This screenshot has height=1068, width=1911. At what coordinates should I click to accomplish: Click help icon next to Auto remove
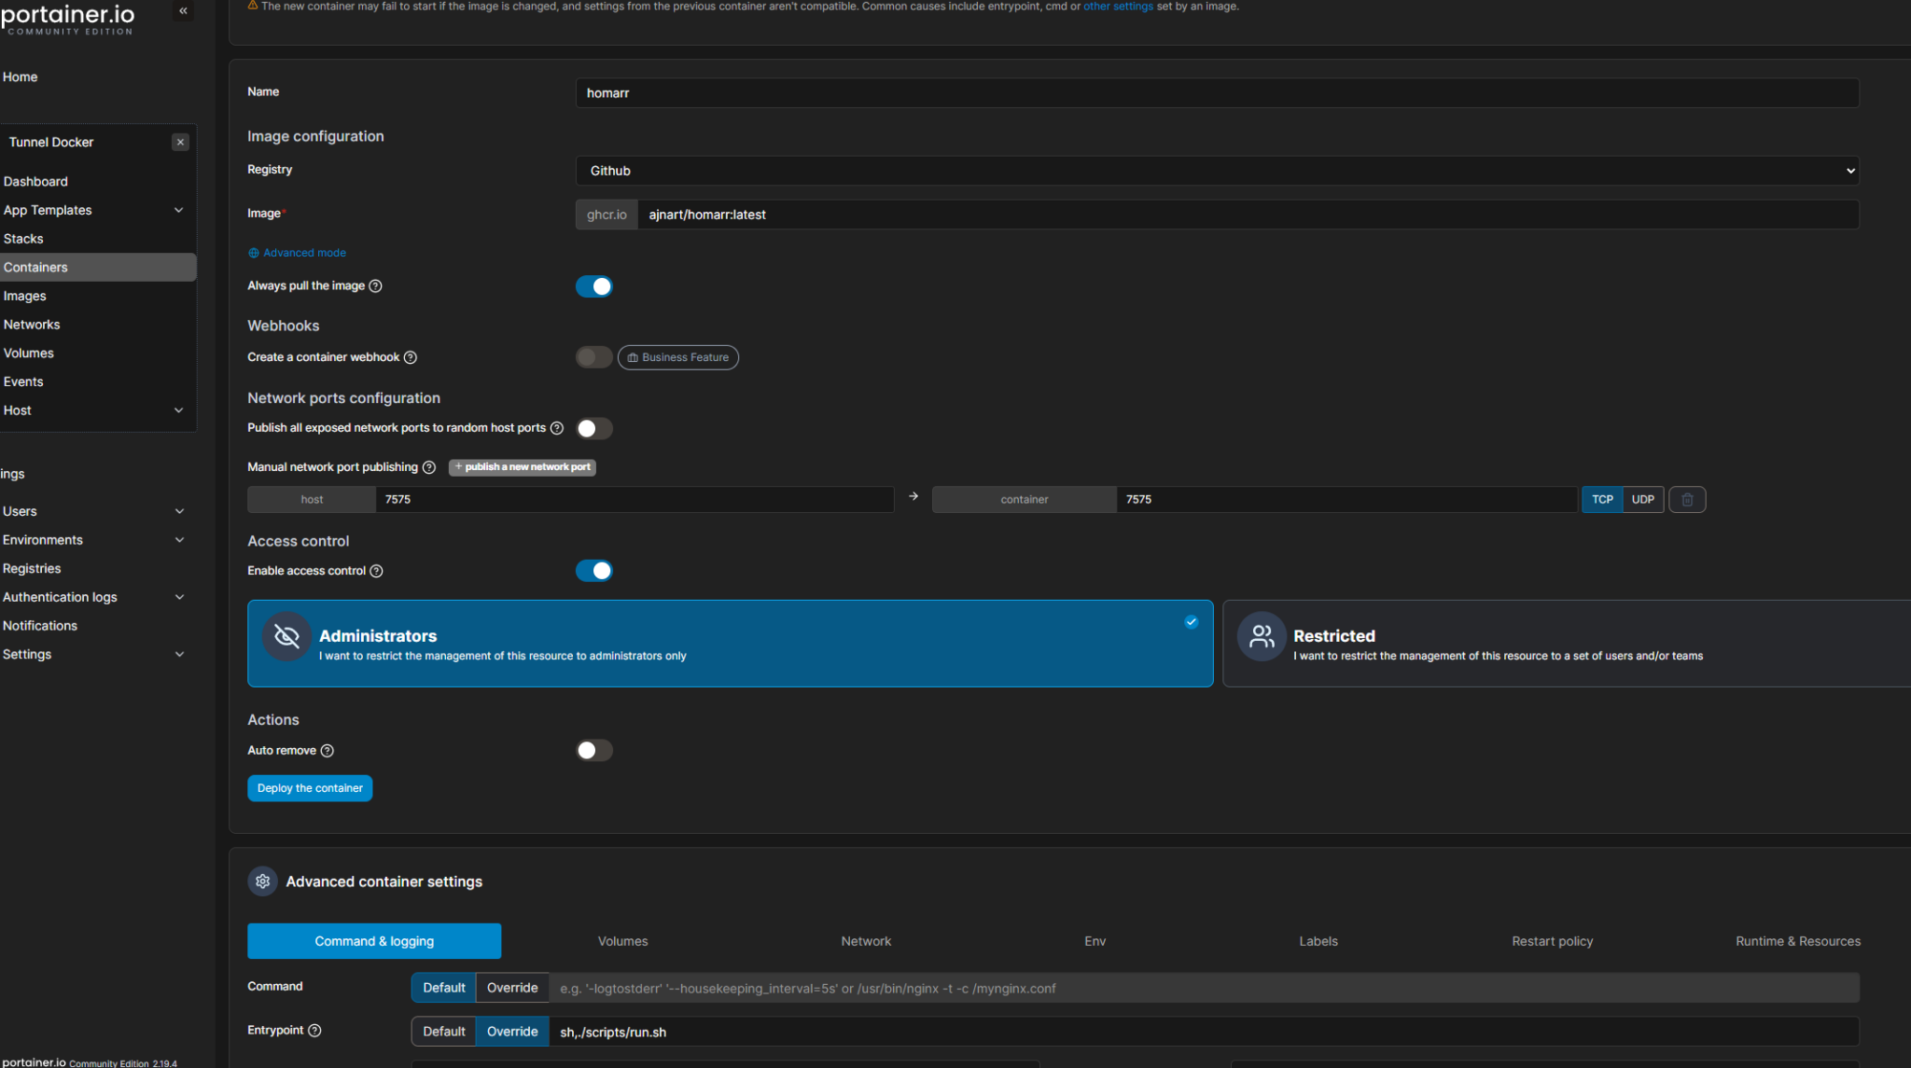[327, 750]
